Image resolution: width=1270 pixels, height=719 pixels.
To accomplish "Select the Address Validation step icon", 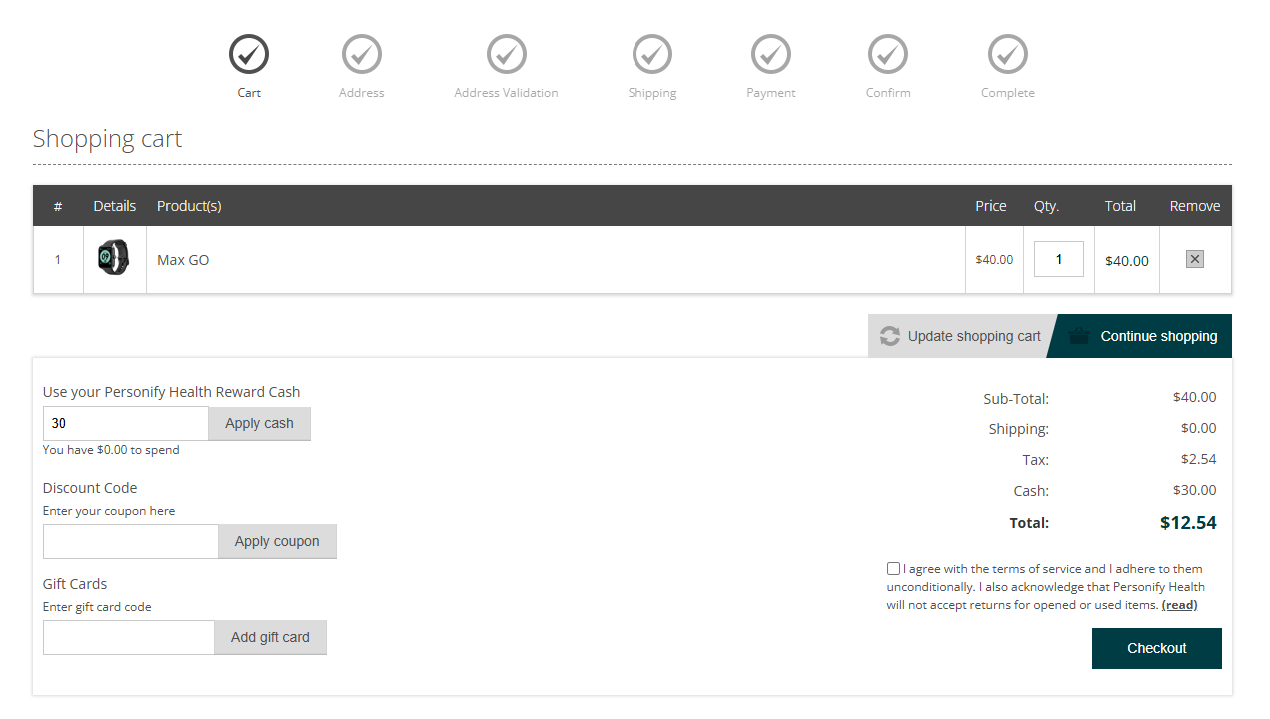I will pos(507,54).
